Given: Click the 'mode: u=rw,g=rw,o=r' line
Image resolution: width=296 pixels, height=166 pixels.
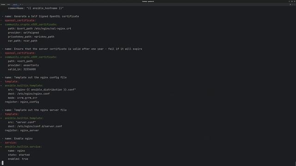Looking at the screenshot, I should coord(23,98).
